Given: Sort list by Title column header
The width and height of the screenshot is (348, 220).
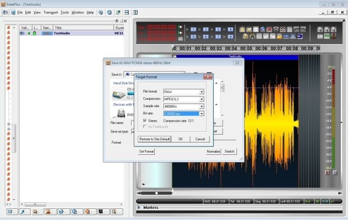Looking at the screenshot, I should tap(83, 27).
